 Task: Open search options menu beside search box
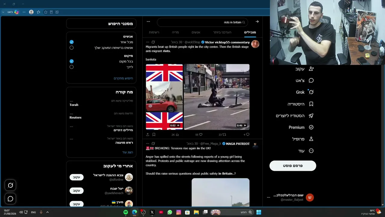[148, 22]
